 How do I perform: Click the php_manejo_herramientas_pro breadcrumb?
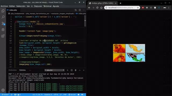(x=38, y=14)
